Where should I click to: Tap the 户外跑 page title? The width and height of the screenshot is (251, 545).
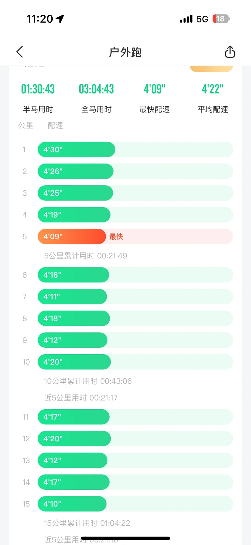125,52
